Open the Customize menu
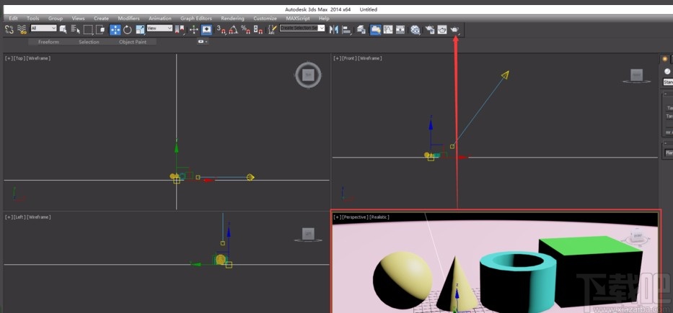This screenshot has width=673, height=313. pyautogui.click(x=265, y=19)
